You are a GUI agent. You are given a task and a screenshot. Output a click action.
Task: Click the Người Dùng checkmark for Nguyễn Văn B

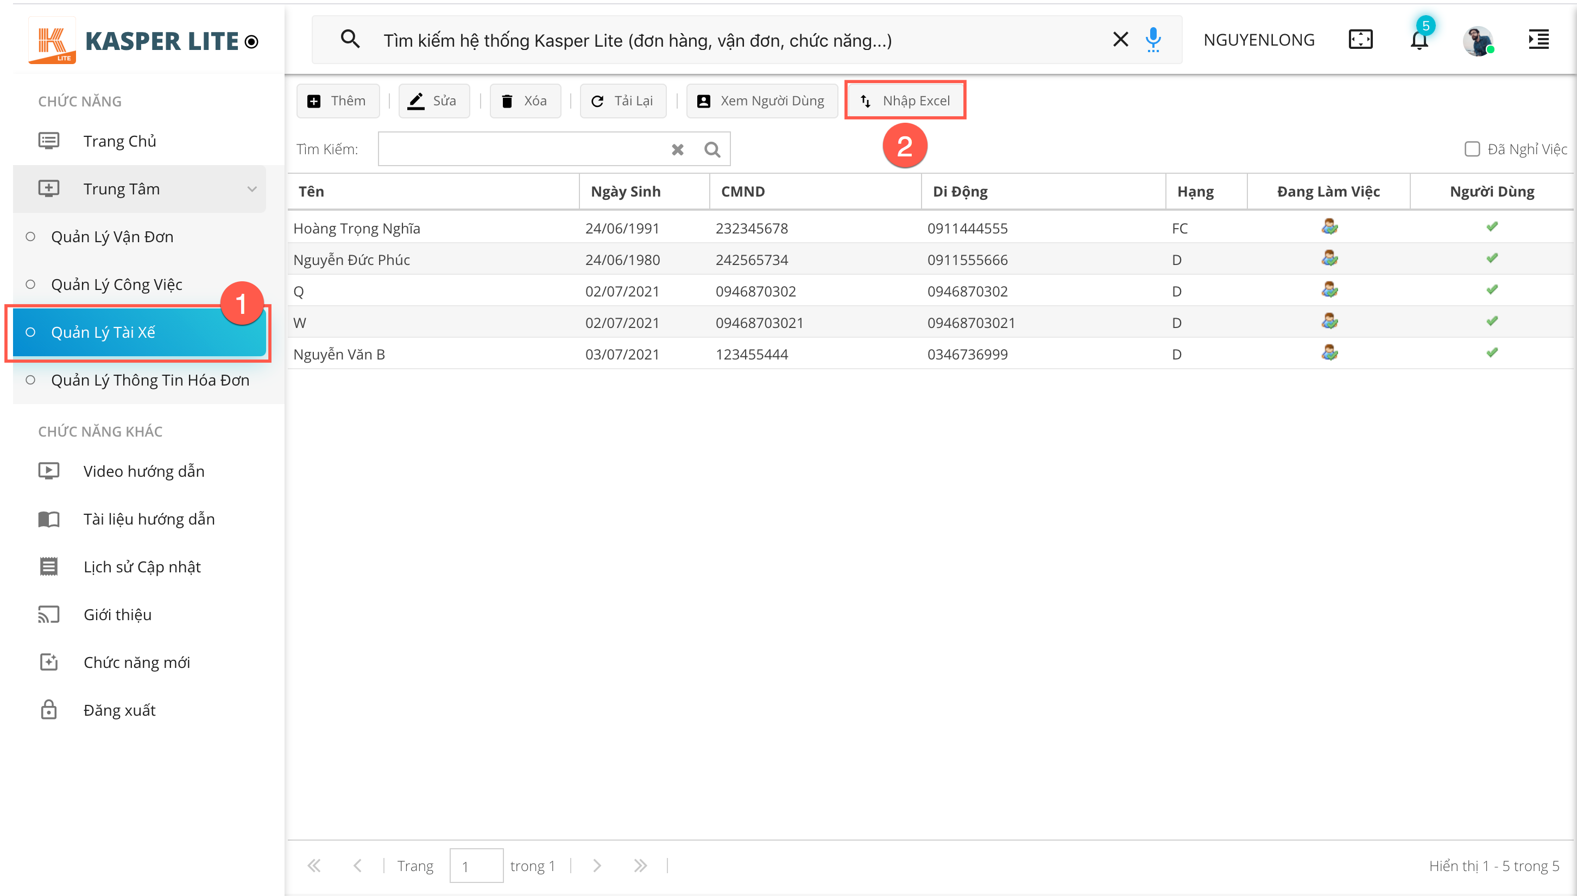pos(1492,353)
